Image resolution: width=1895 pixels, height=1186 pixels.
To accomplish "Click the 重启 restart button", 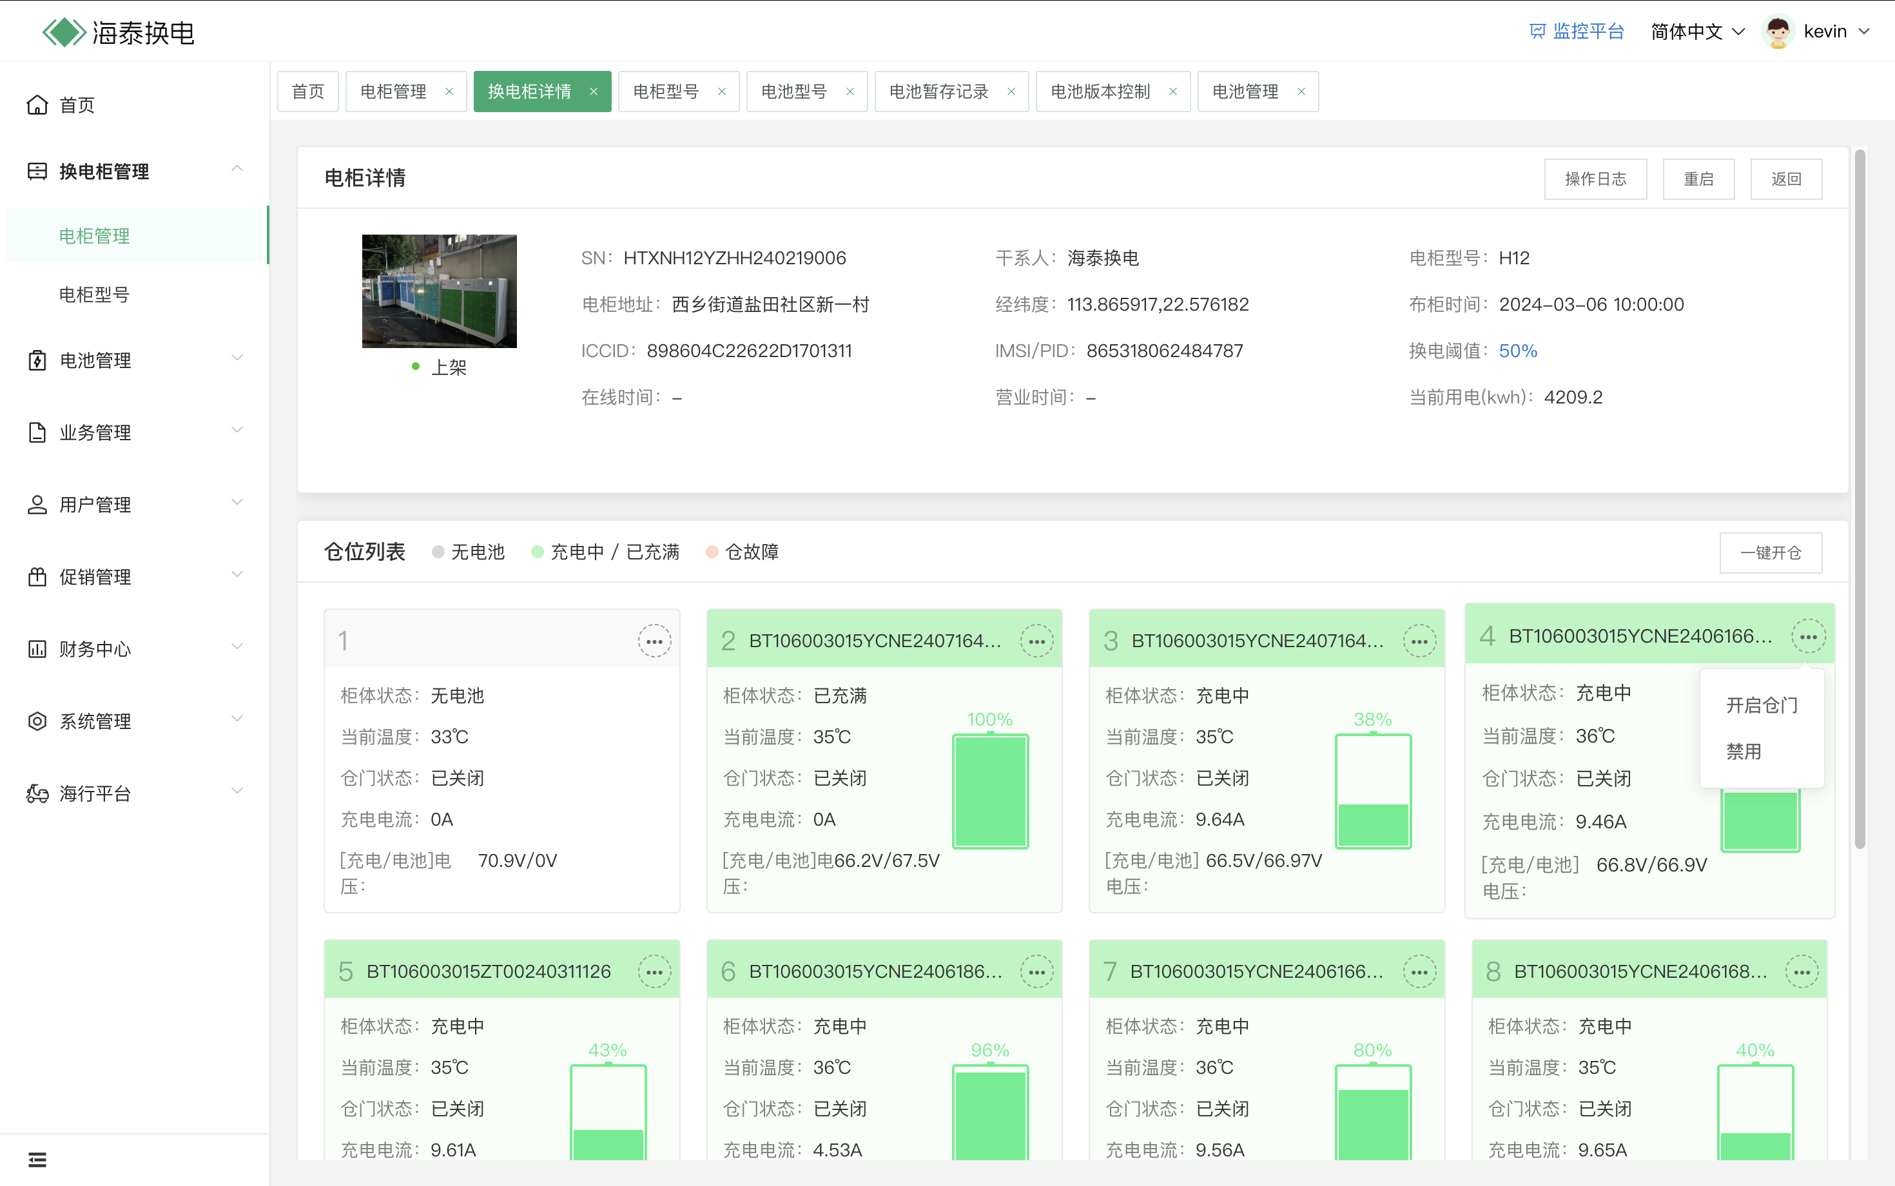I will tap(1698, 179).
